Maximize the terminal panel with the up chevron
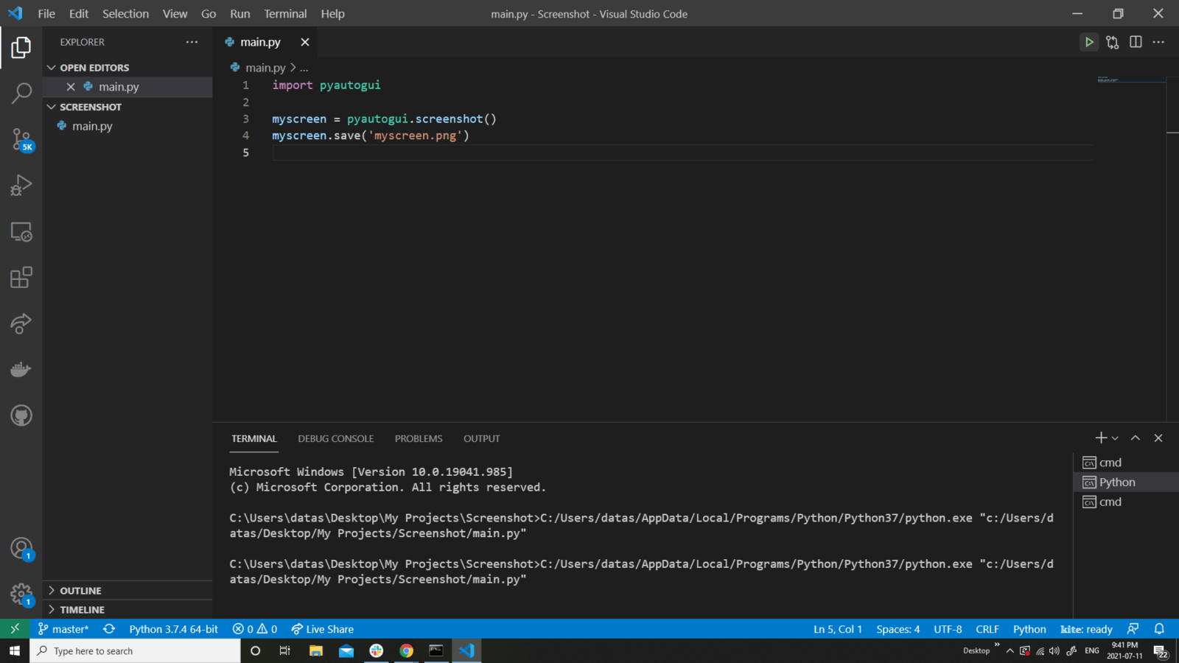 click(1136, 438)
